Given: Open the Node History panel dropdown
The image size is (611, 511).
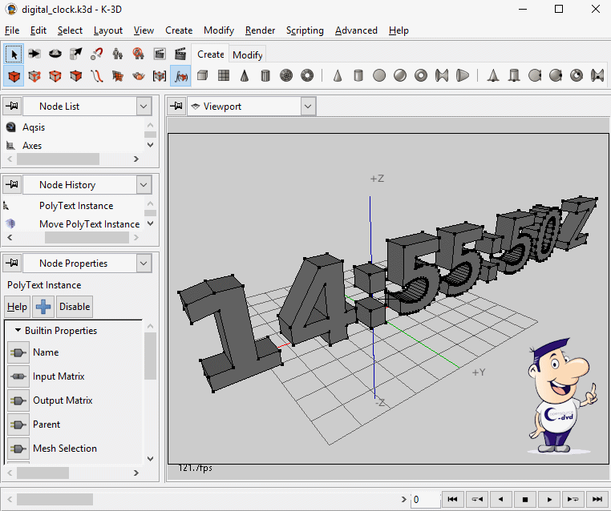Looking at the screenshot, I should (144, 185).
